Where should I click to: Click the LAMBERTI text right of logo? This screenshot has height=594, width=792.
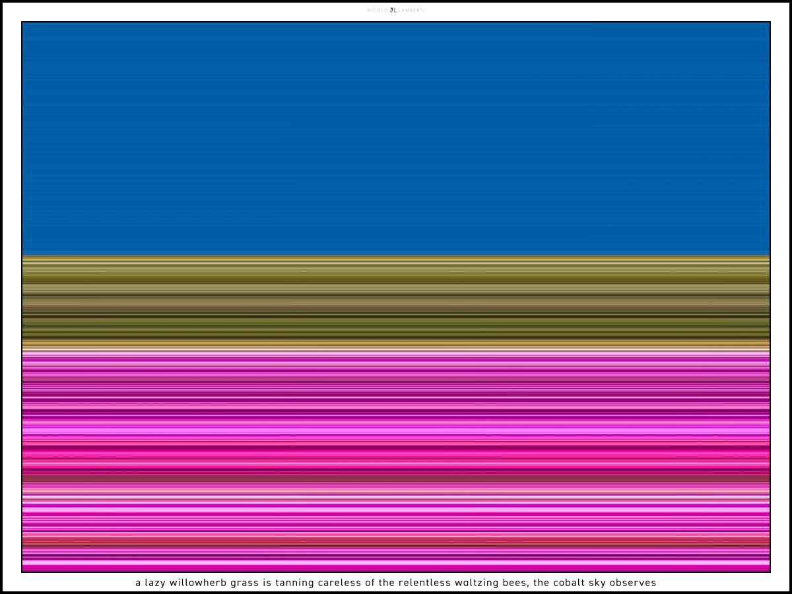[x=411, y=11]
